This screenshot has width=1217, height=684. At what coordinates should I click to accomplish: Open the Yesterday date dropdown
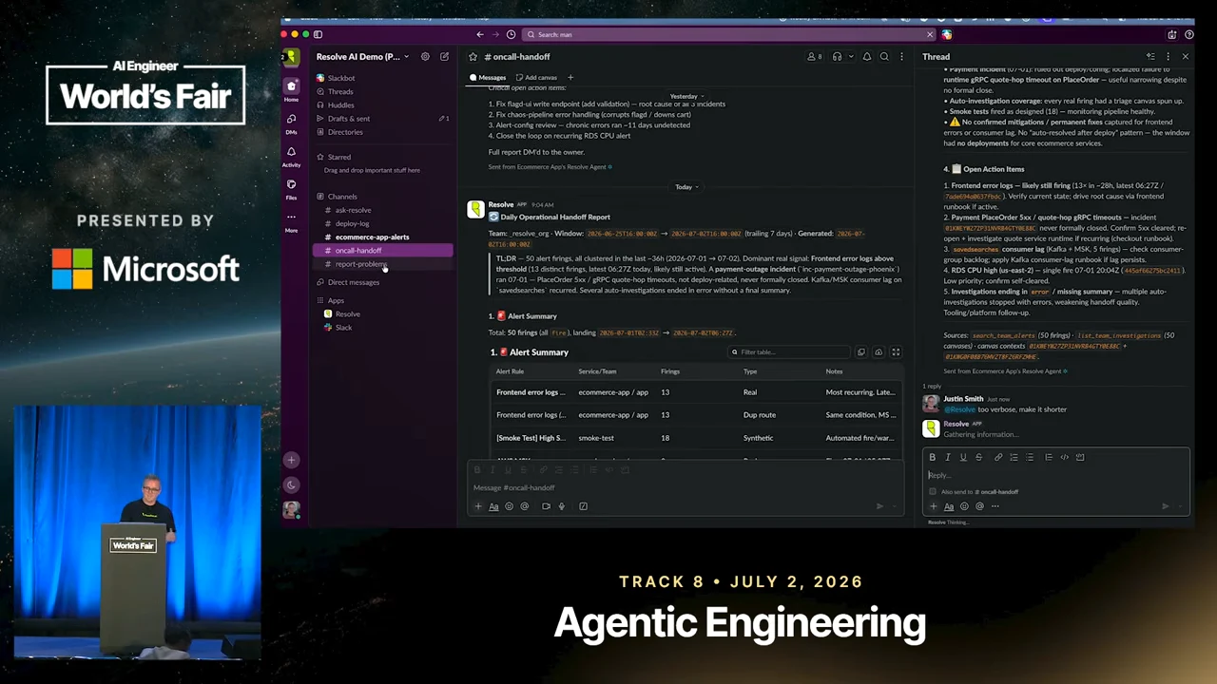[x=686, y=96]
